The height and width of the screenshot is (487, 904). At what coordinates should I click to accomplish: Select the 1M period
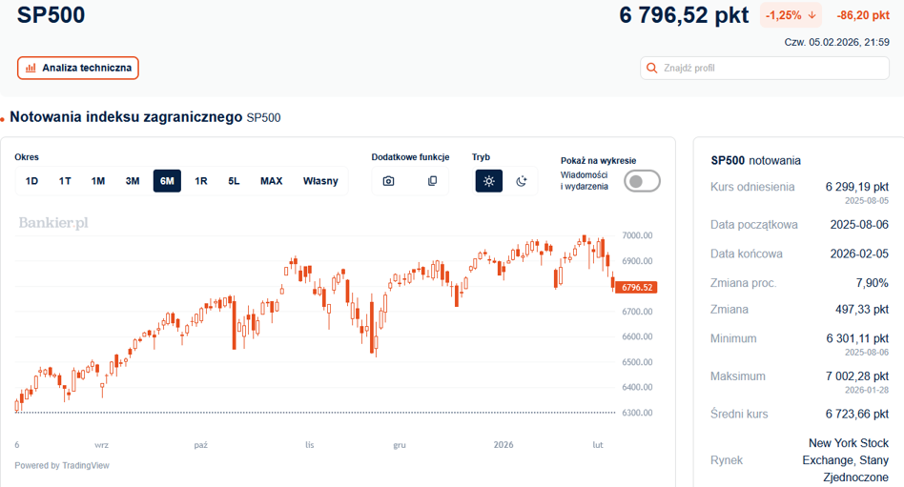tap(98, 181)
